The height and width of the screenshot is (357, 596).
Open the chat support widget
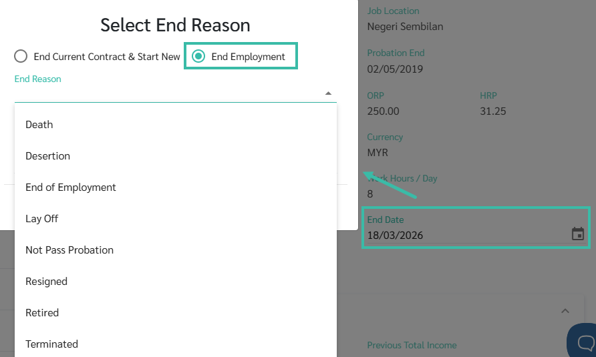pos(583,342)
